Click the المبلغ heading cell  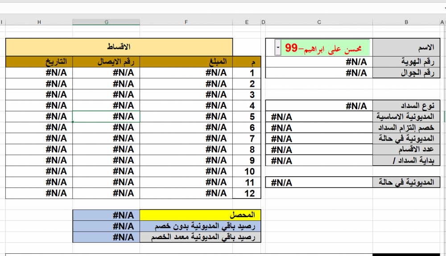[186, 62]
